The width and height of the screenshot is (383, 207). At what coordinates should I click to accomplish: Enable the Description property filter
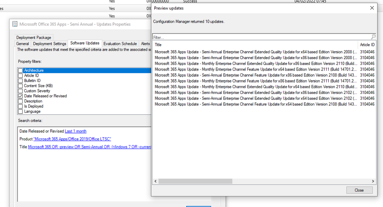pyautogui.click(x=20, y=101)
